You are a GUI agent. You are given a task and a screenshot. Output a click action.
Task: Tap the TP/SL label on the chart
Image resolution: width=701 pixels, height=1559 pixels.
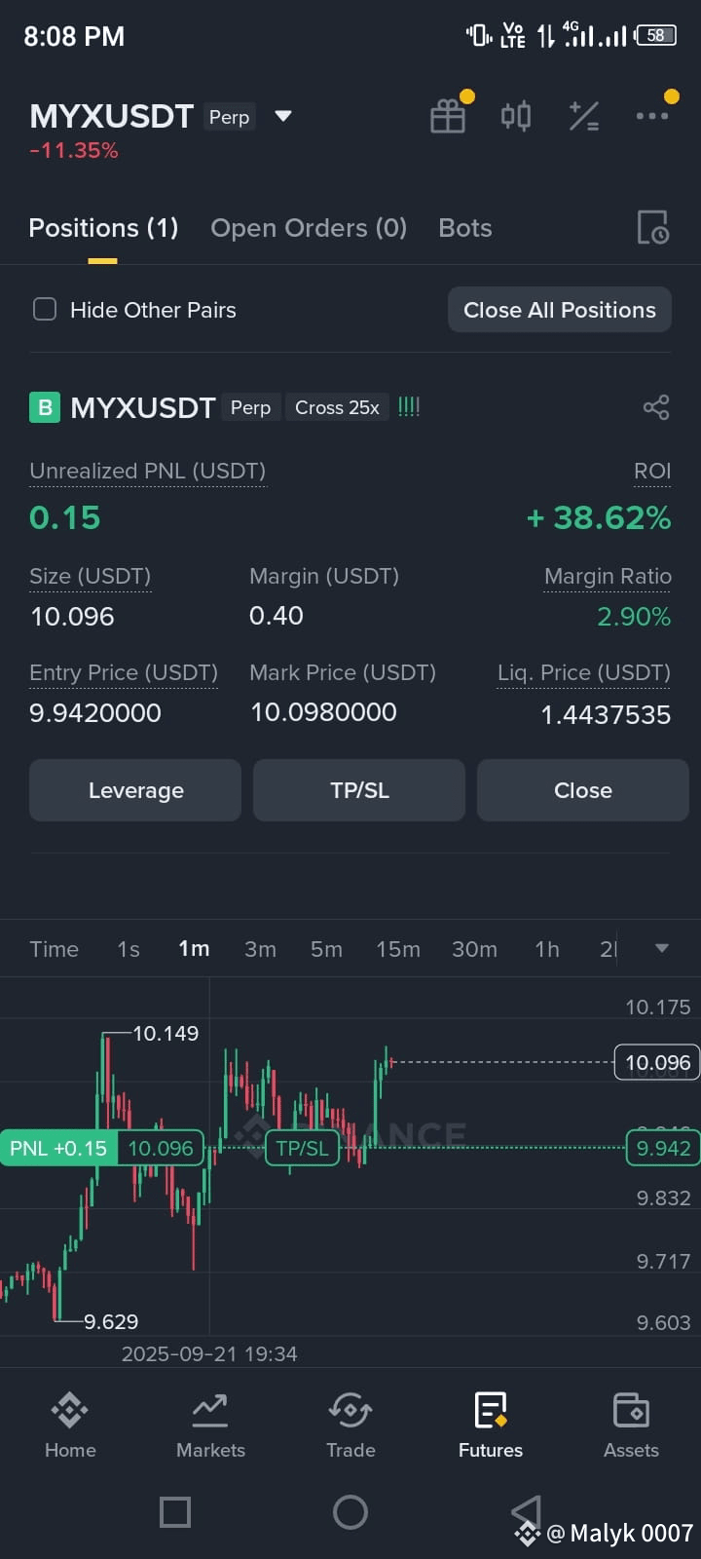pyautogui.click(x=302, y=1148)
